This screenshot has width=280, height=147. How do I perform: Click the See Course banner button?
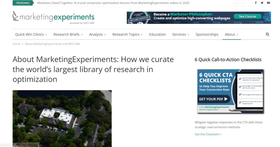tap(247, 16)
